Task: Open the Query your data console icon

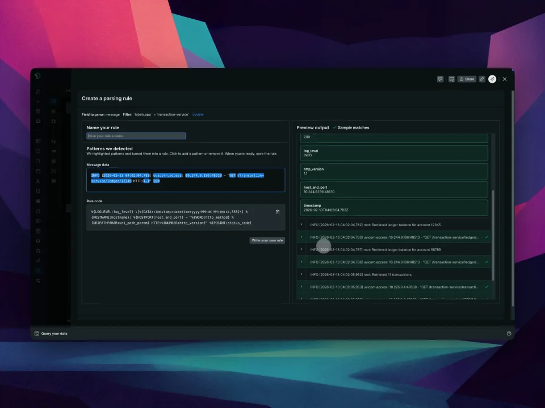Action: pos(37,333)
